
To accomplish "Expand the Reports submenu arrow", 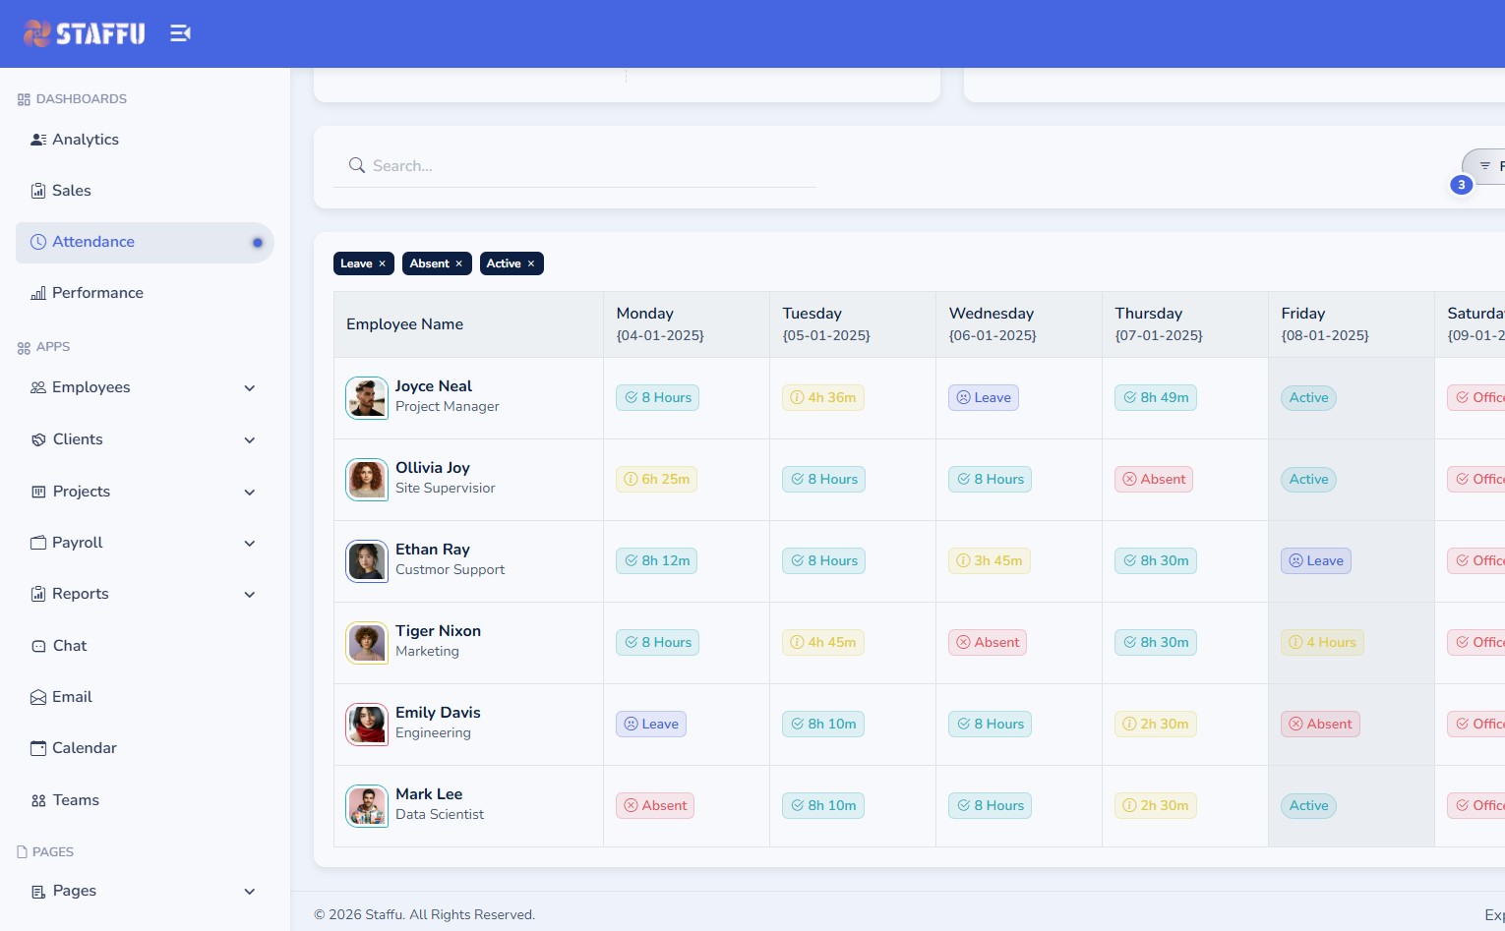I will pyautogui.click(x=249, y=595).
